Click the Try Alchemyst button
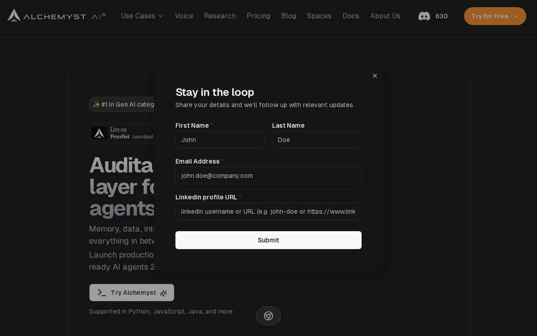Viewport: 537px width, 336px height. coord(132,293)
